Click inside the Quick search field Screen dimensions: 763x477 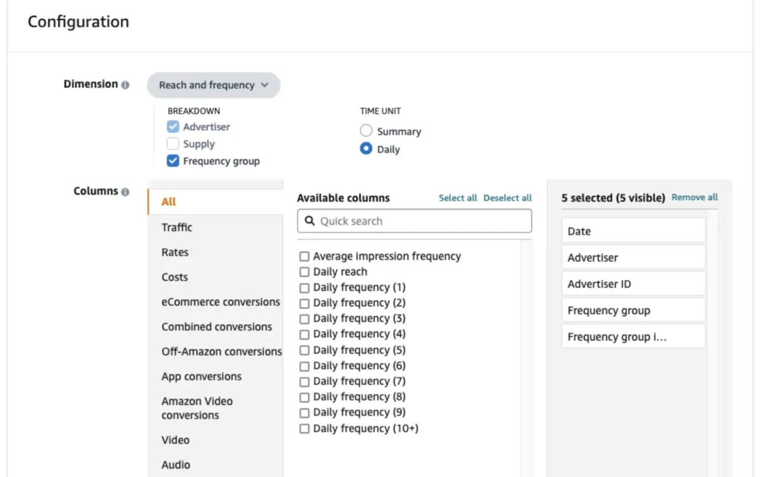point(413,221)
